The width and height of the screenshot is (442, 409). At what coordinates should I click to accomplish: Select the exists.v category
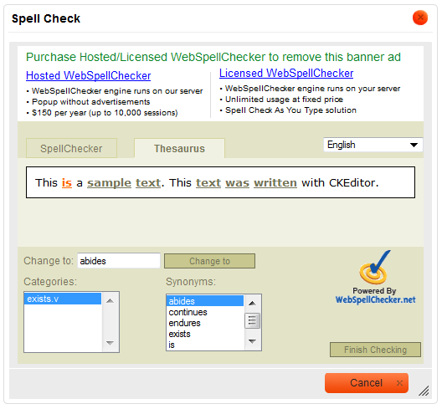click(x=63, y=299)
